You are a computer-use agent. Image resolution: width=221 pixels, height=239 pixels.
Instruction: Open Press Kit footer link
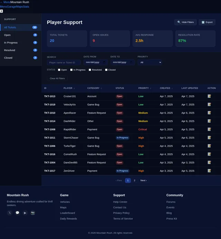click(x=172, y=219)
